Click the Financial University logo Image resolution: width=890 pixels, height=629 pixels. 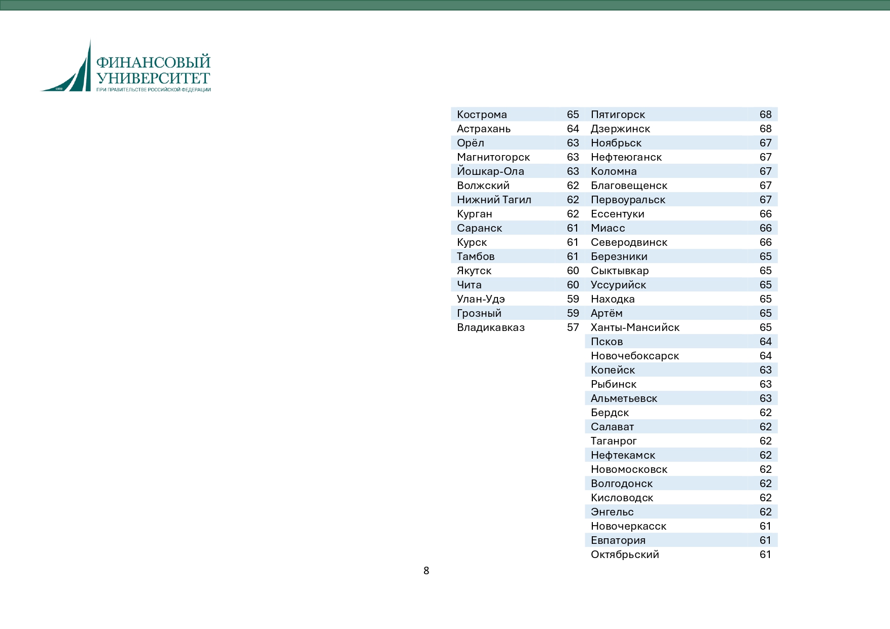(x=125, y=66)
